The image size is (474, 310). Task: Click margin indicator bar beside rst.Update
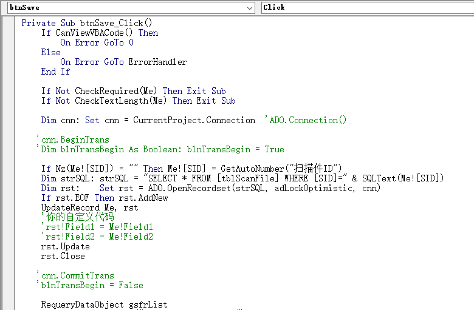coord(9,246)
